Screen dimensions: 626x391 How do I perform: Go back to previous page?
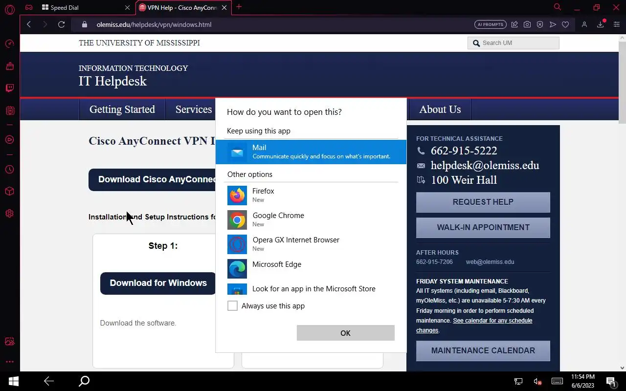[29, 24]
